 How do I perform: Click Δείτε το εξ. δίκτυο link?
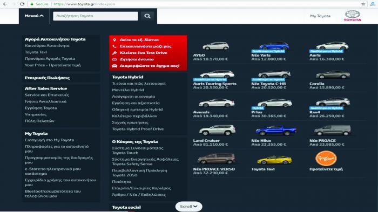(139, 40)
